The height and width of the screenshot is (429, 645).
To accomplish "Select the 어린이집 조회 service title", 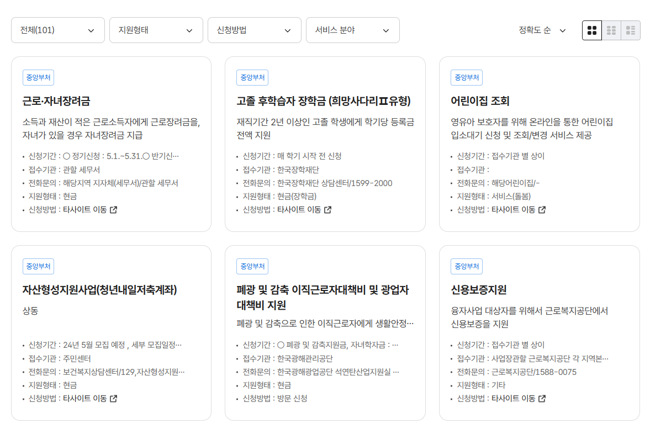I will tap(480, 102).
